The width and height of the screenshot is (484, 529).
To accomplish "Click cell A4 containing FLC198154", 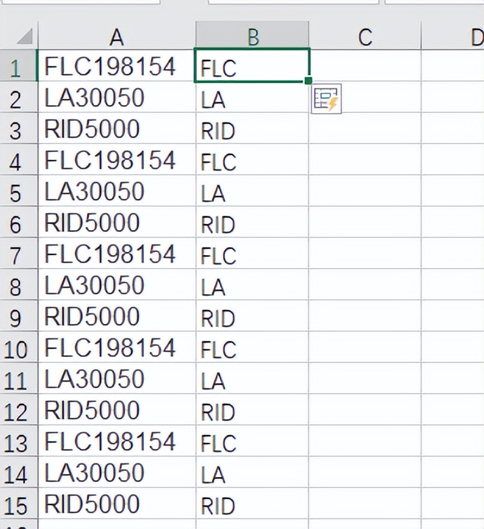I will (117, 159).
